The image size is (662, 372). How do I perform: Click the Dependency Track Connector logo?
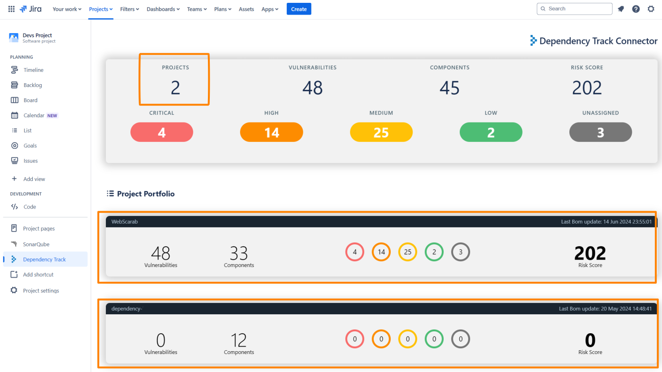tap(533, 41)
